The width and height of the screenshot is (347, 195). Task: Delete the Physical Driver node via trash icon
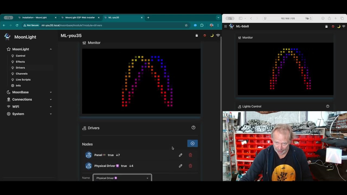(190, 166)
